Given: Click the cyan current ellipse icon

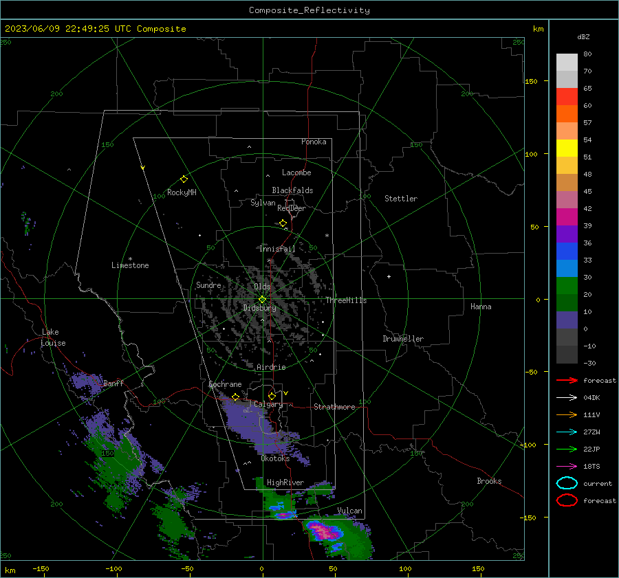Looking at the screenshot, I should [x=567, y=483].
